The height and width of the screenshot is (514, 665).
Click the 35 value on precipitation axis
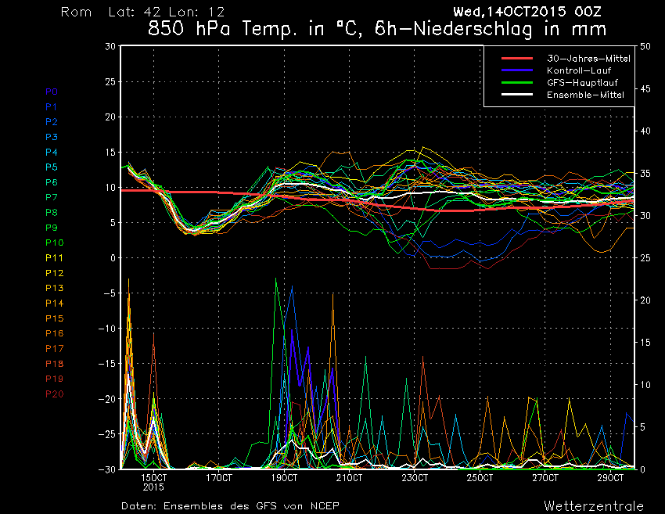[x=645, y=174]
